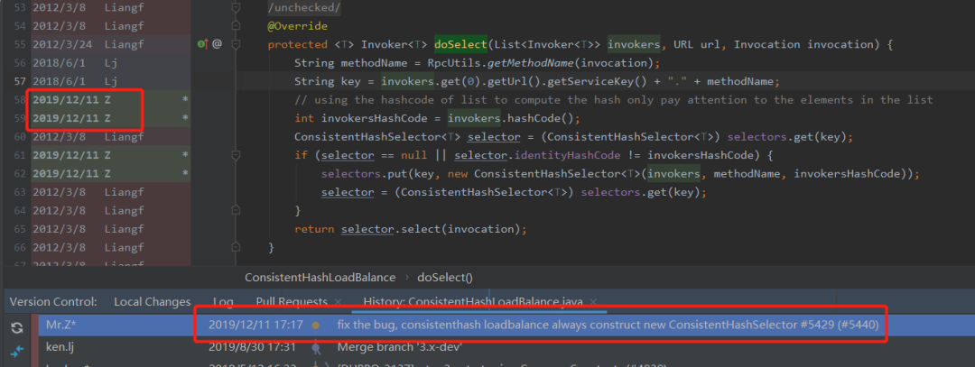
Task: Click the 'fix the bug, consistenthash loadbalance' commit message
Action: (x=608, y=324)
